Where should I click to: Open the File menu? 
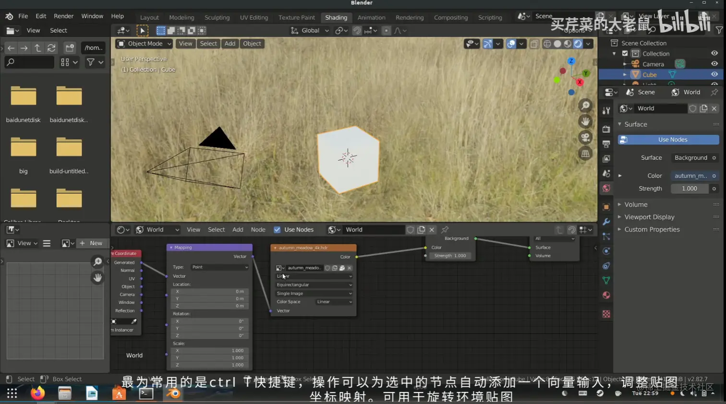tap(23, 16)
